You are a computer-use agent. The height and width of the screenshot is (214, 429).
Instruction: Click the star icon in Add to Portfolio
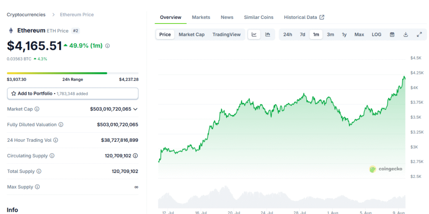pos(14,94)
